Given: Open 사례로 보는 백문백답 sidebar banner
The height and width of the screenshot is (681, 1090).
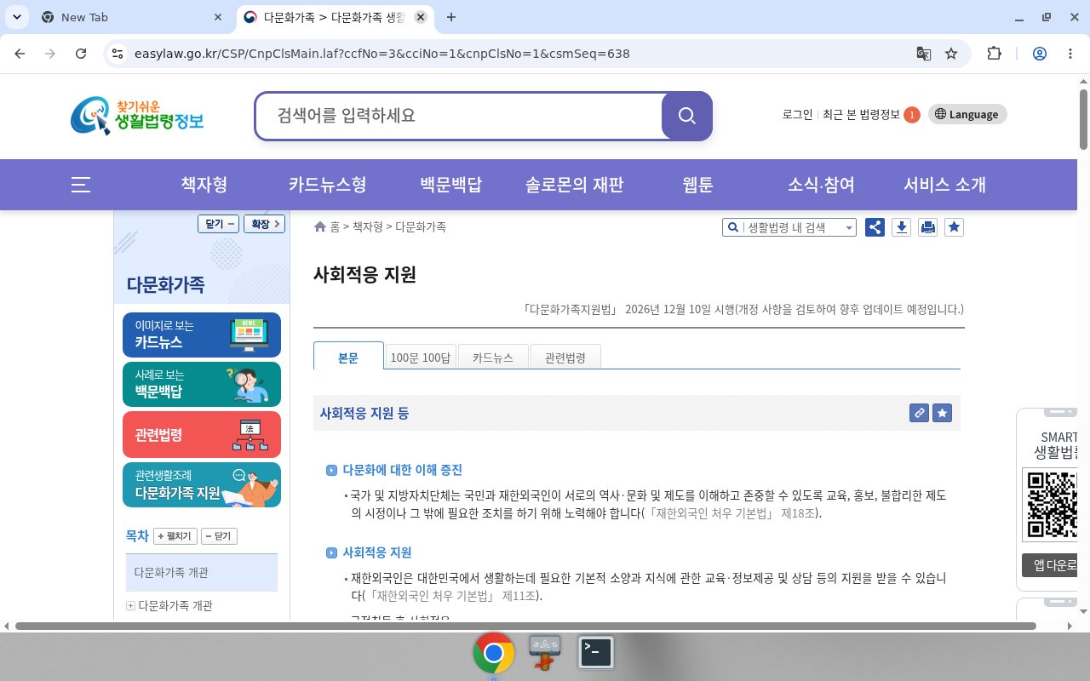Looking at the screenshot, I should (x=202, y=384).
